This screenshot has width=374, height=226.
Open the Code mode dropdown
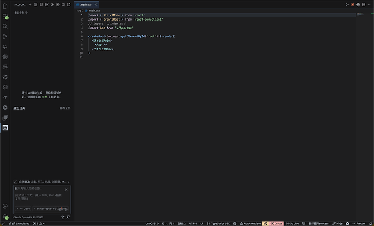coord(23,209)
